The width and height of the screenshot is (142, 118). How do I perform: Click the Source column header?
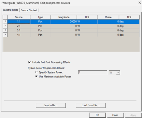coord(19,17)
